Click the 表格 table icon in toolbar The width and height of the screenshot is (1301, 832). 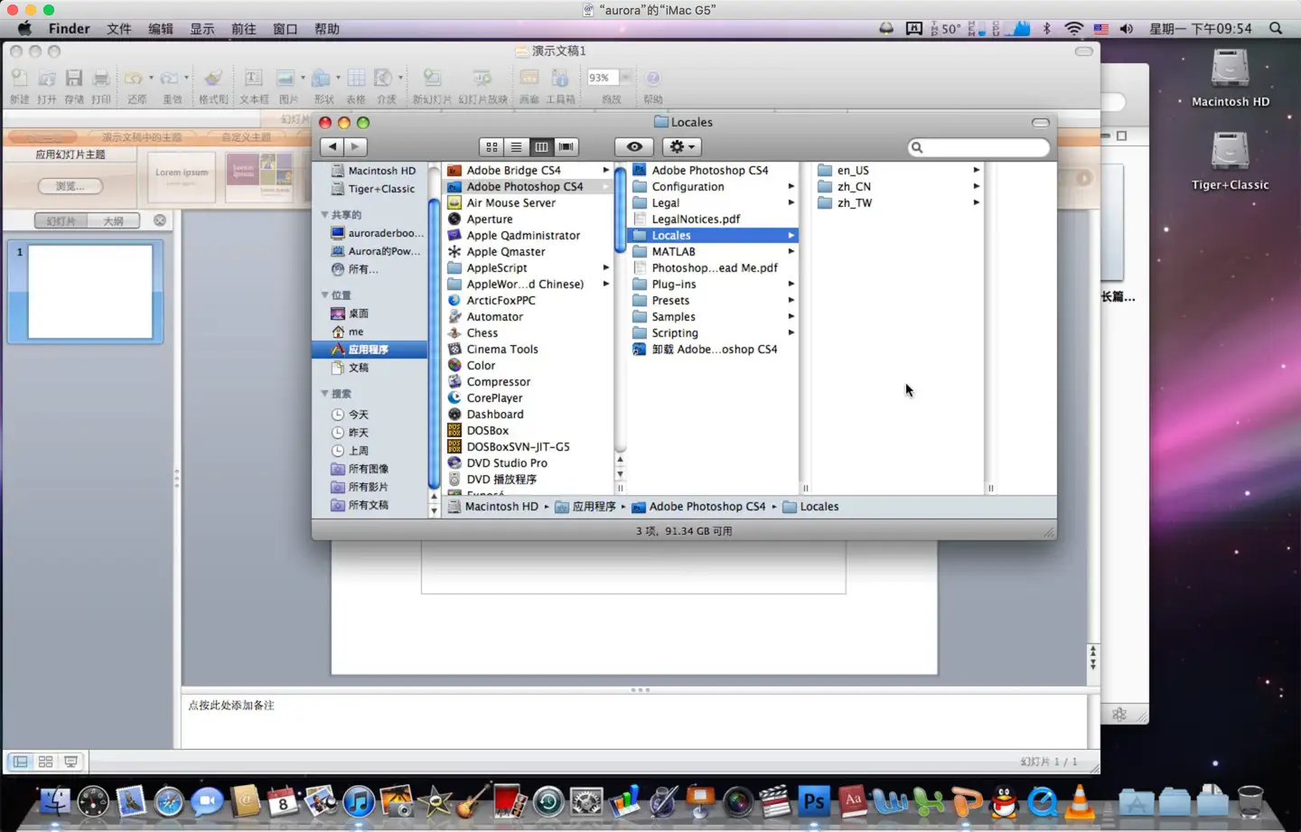point(357,79)
